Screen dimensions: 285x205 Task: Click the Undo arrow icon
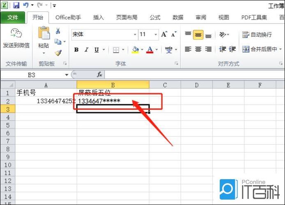tap(26, 5)
